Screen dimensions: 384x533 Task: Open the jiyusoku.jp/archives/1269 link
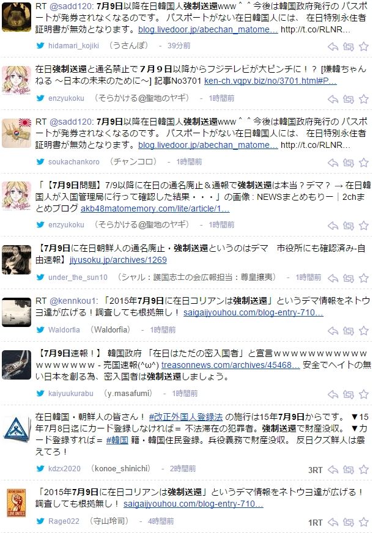118,260
